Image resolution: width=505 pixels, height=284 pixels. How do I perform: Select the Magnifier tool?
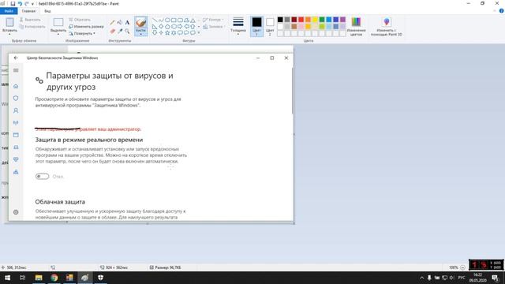pyautogui.click(x=127, y=31)
